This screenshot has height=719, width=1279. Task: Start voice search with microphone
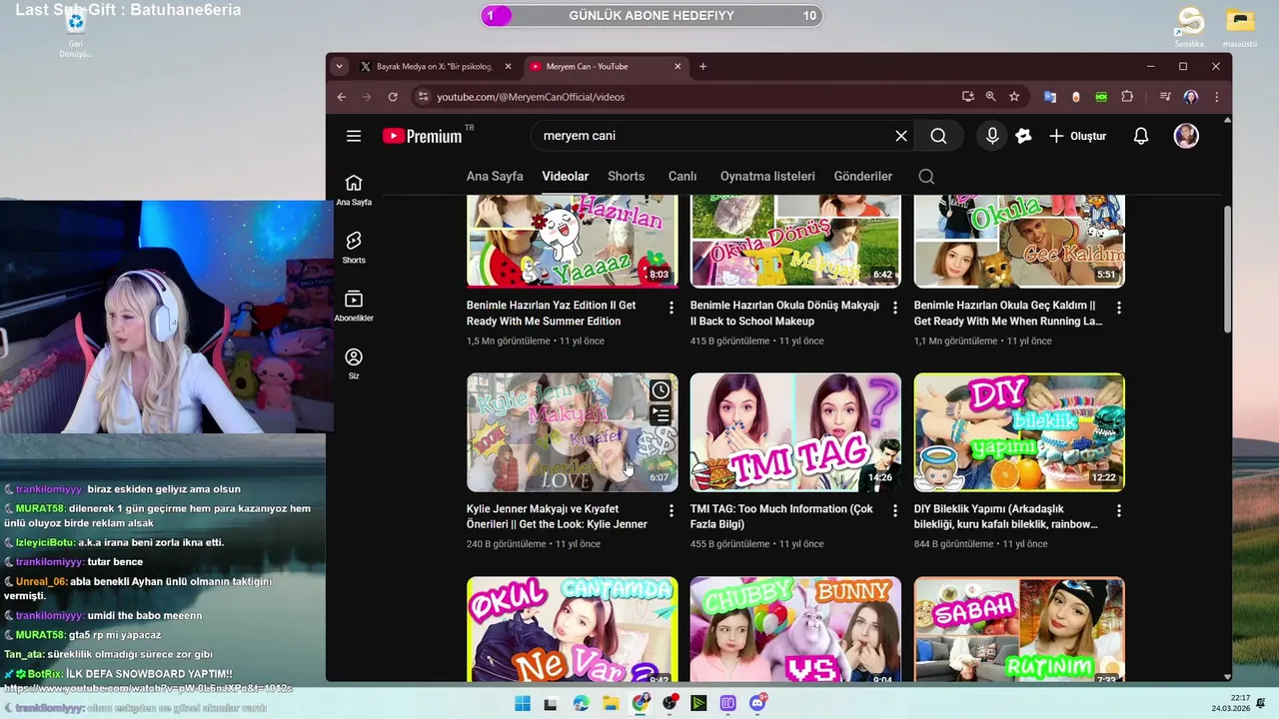point(992,136)
